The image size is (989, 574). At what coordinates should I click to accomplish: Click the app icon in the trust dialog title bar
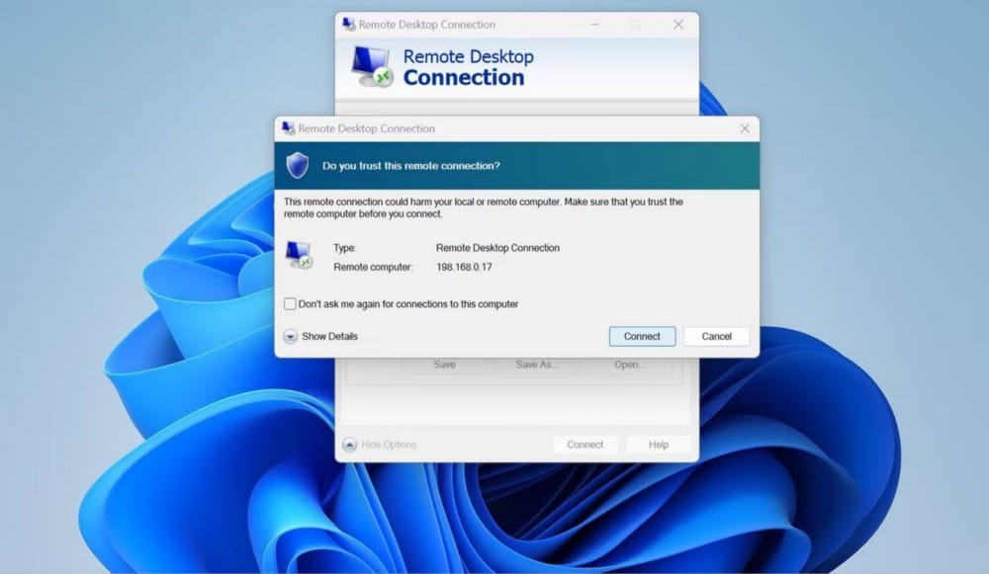tap(288, 128)
